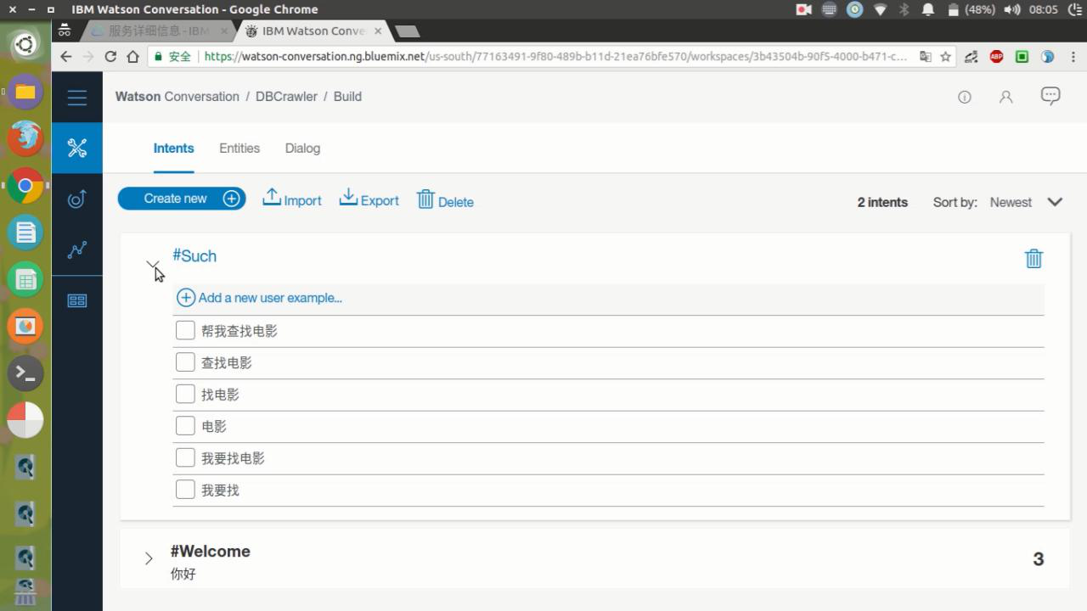Open the Try it out chat icon
This screenshot has height=611, width=1087.
pos(1050,96)
